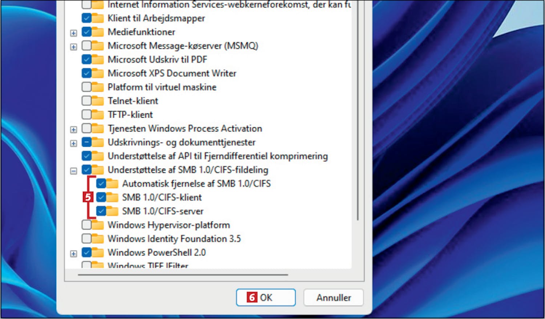Enable Windows Identity Foundation 3.5 checkbox
The width and height of the screenshot is (545, 319).
pos(86,239)
